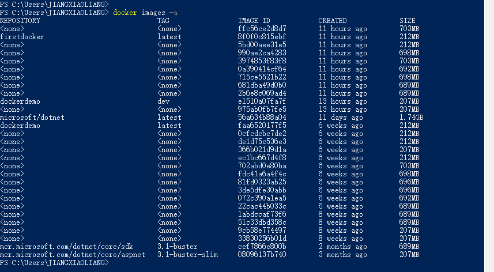Click image ID e1510a07fa7f
This screenshot has width=494, height=272.
point(262,101)
